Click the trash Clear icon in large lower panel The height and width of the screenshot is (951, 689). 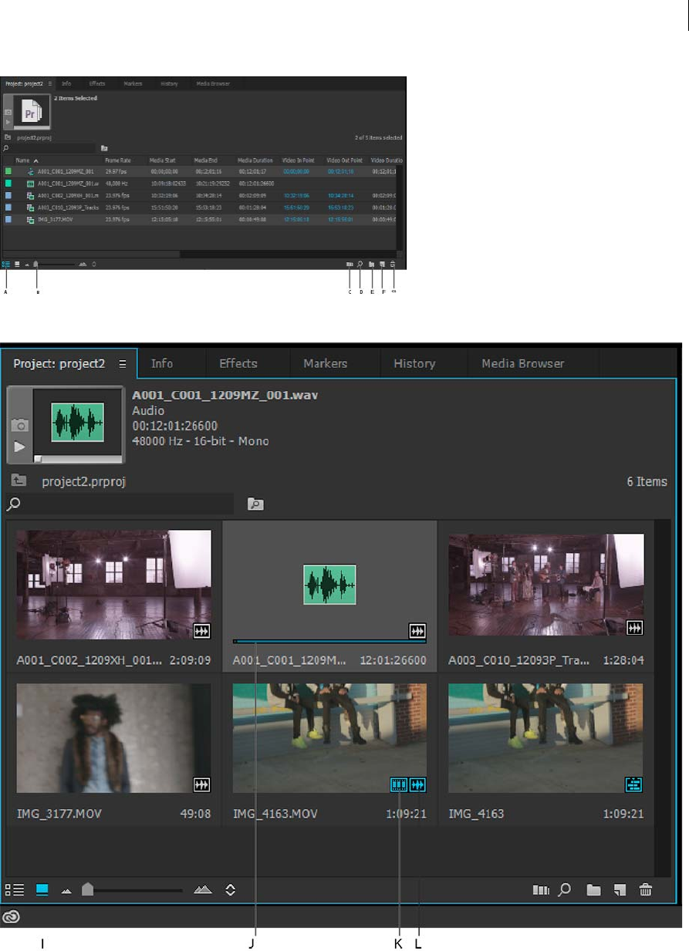pos(646,890)
